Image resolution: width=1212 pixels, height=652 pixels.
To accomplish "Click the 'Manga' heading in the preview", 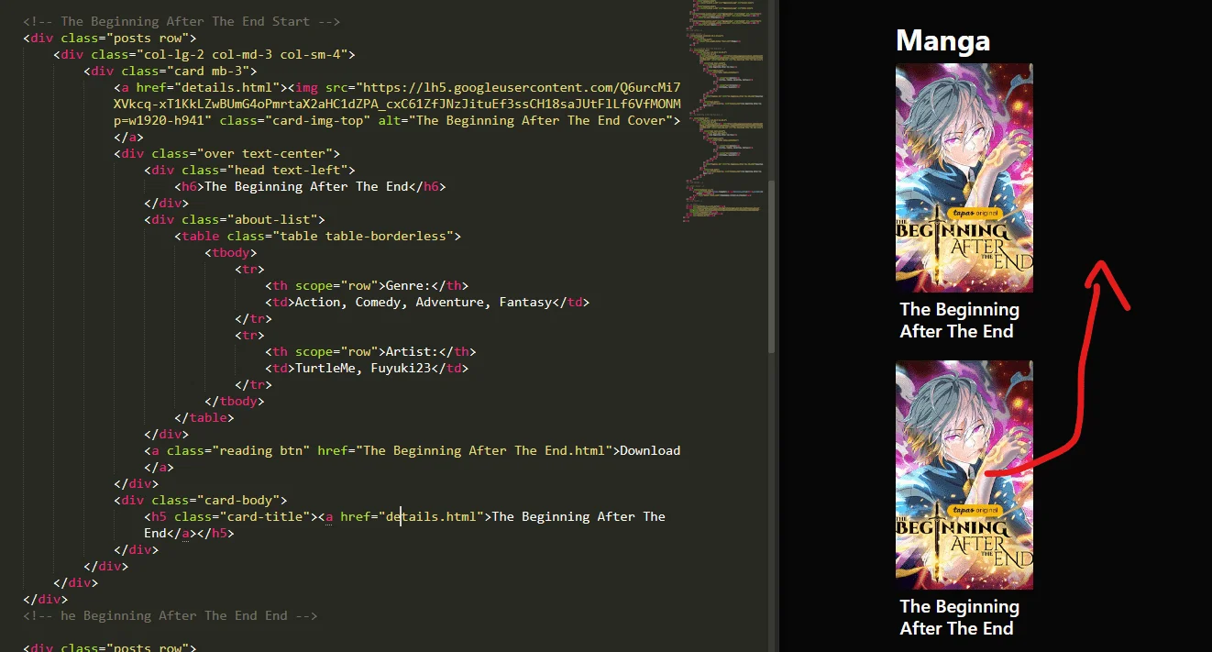I will coord(942,40).
